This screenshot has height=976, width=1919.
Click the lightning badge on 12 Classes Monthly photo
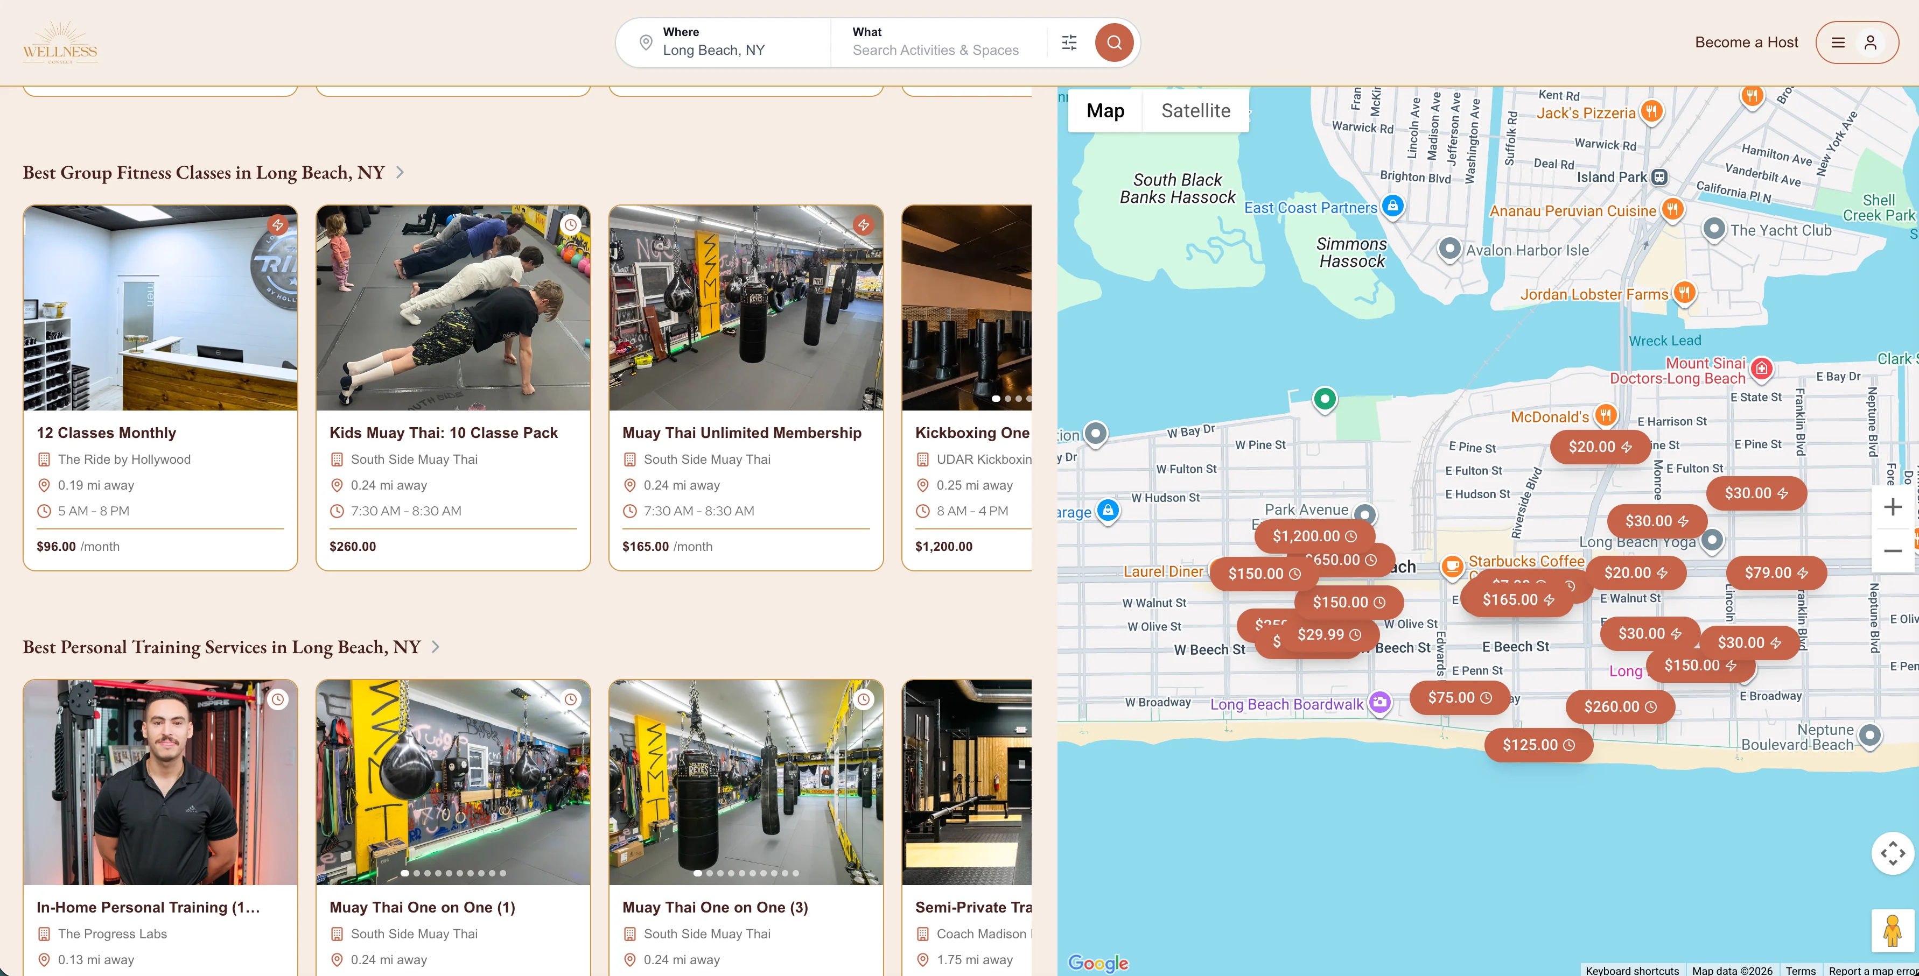(278, 225)
